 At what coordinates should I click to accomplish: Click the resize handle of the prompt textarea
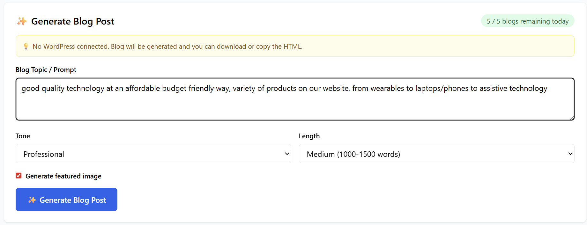[x=572, y=118]
